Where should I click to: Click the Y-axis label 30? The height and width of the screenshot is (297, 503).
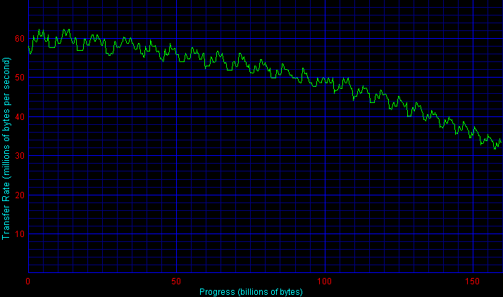[x=20, y=156]
